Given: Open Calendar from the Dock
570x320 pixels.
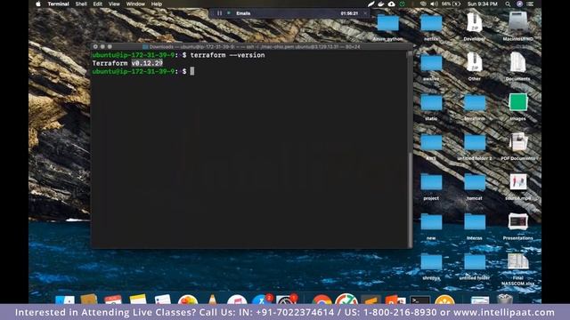Looking at the screenshot, I should (x=113, y=300).
